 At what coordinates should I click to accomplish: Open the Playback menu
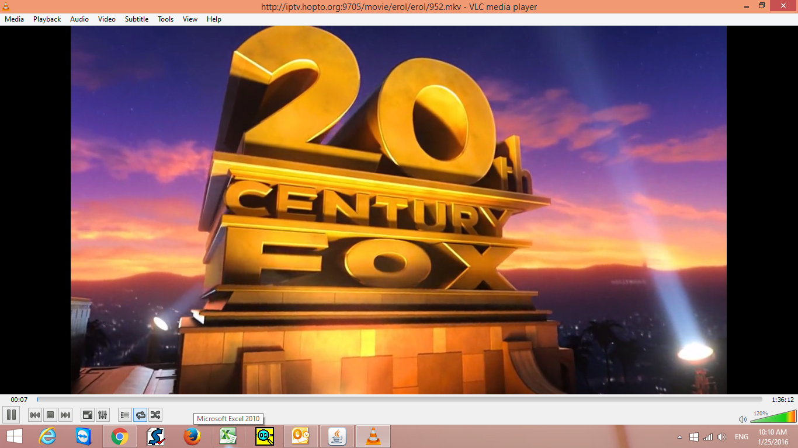tap(47, 19)
